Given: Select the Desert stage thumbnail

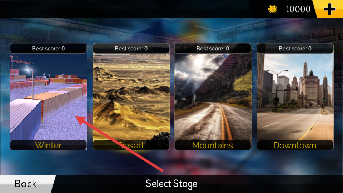Looking at the screenshot, I should tap(131, 97).
